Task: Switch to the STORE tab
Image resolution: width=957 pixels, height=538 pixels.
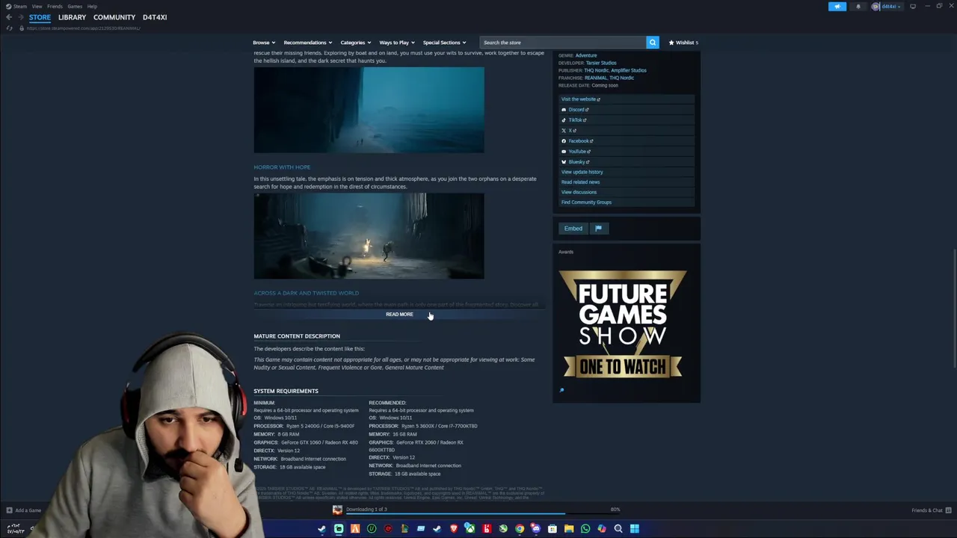Action: pyautogui.click(x=40, y=17)
